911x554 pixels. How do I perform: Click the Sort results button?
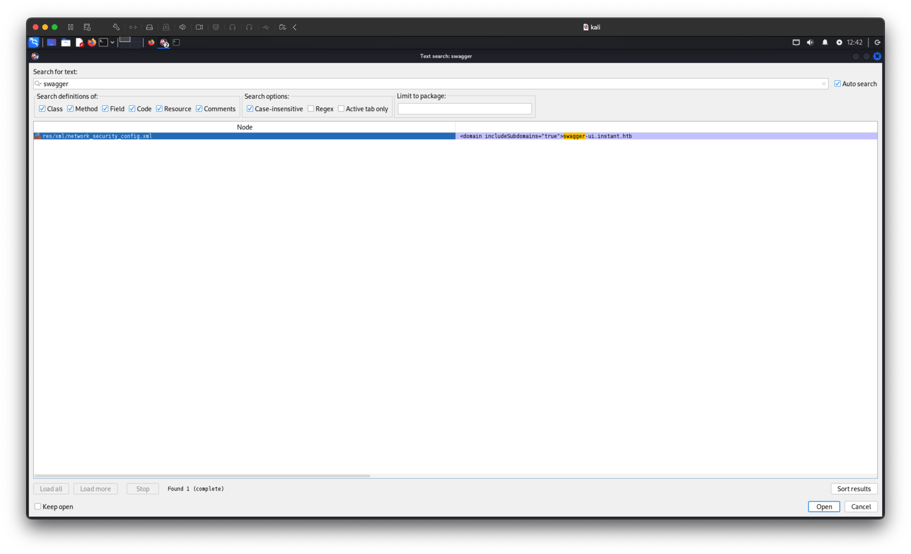coord(854,488)
